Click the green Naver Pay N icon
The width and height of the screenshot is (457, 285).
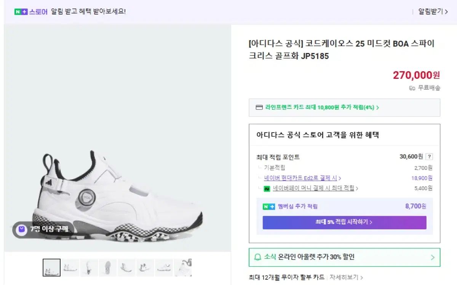pos(267,188)
